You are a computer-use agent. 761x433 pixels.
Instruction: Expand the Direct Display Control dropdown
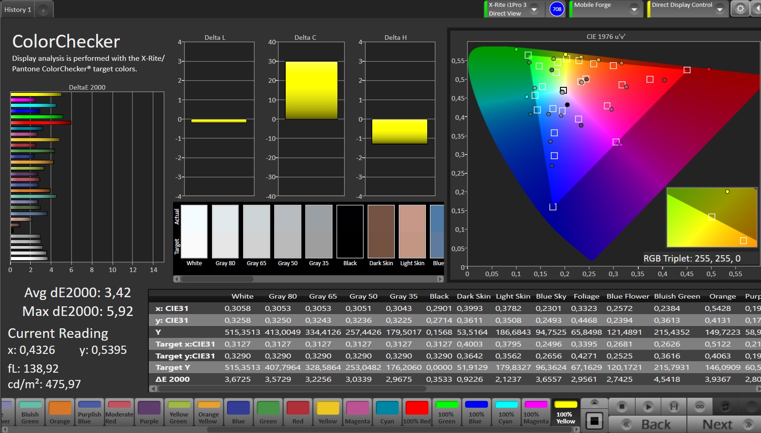[720, 9]
